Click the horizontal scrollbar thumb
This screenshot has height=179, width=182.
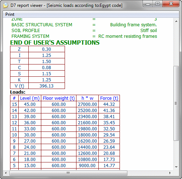click(68, 173)
